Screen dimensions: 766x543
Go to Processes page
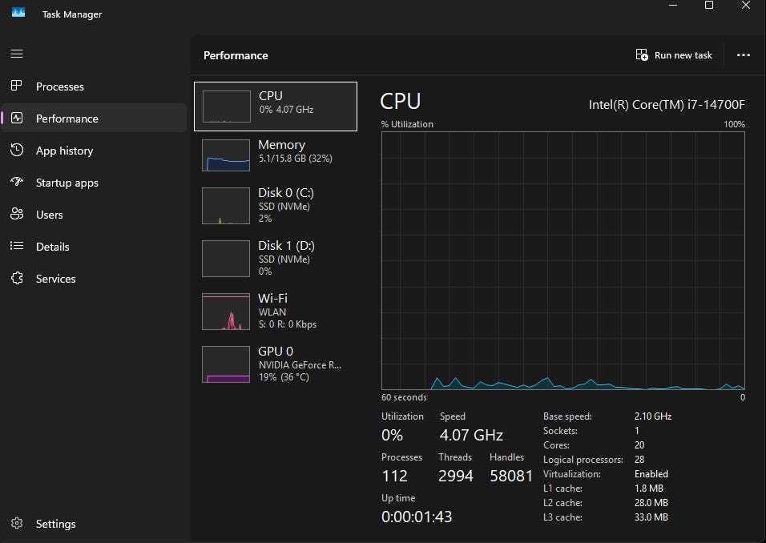94,86
